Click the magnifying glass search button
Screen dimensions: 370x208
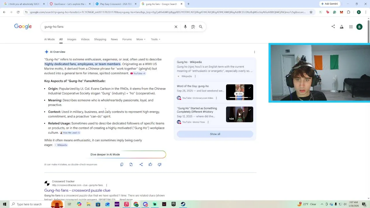tap(201, 27)
